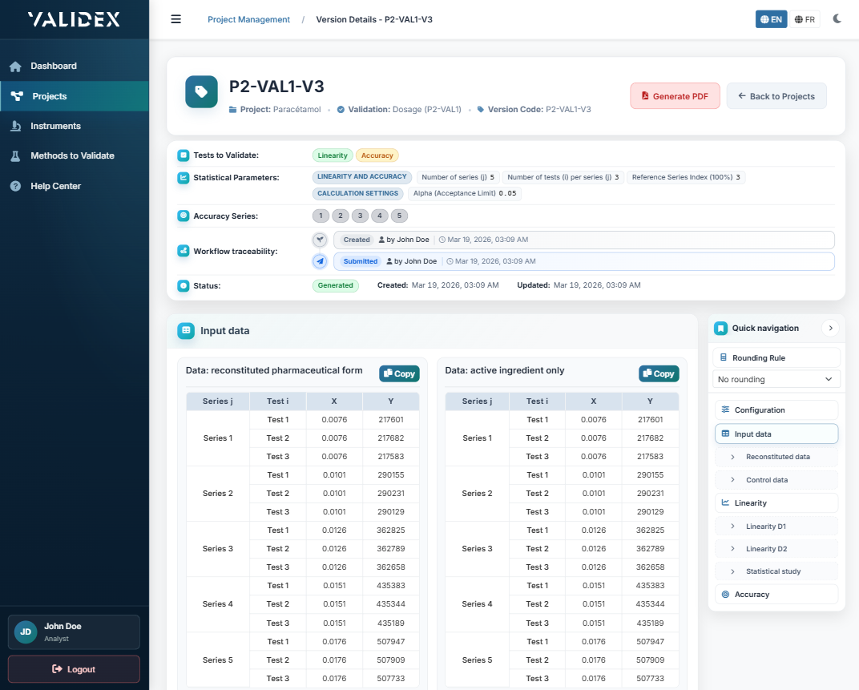The image size is (859, 690).
Task: Click the Statistical Parameters chart icon
Action: tap(183, 177)
